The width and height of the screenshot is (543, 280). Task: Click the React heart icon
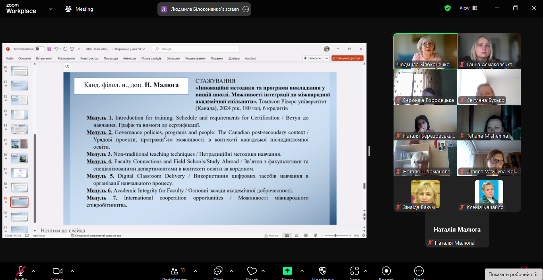(252, 271)
